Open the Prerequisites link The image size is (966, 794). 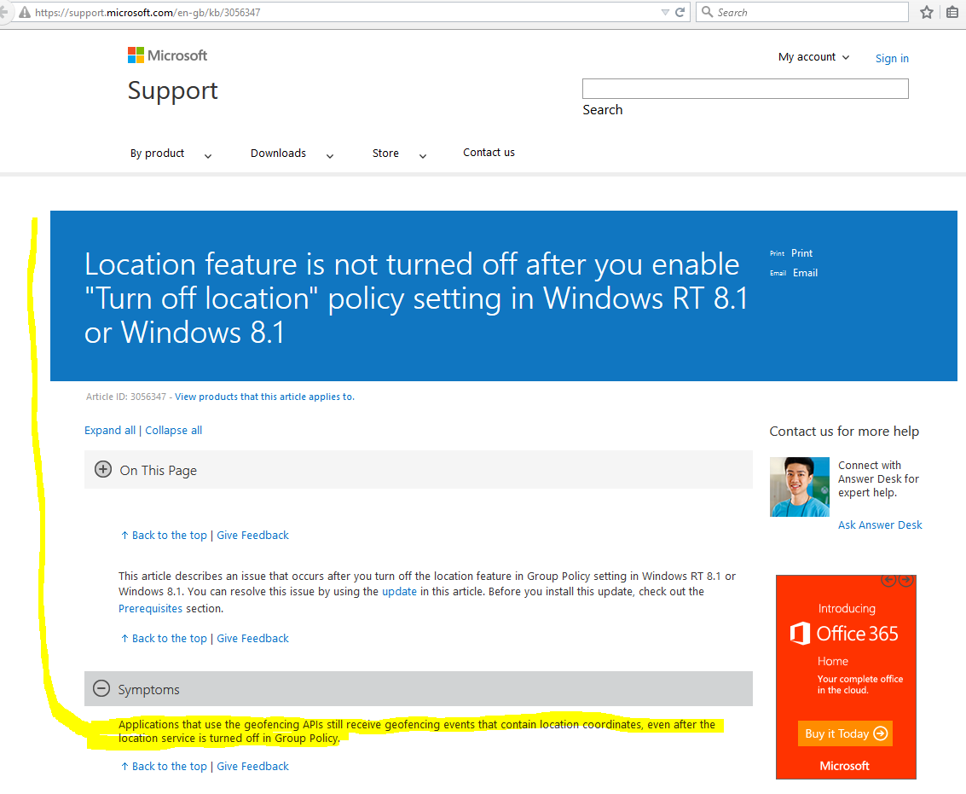150,608
